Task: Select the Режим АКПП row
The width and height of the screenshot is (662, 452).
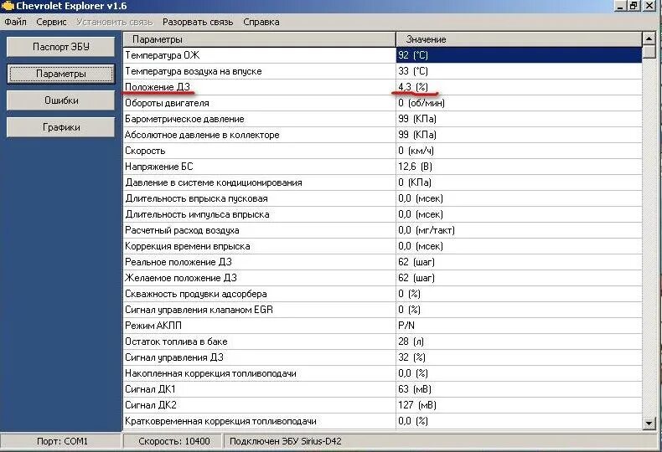Action: pos(382,326)
